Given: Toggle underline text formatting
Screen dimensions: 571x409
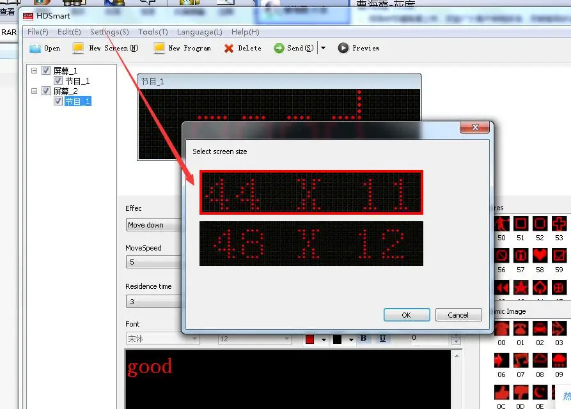Looking at the screenshot, I should 382,338.
